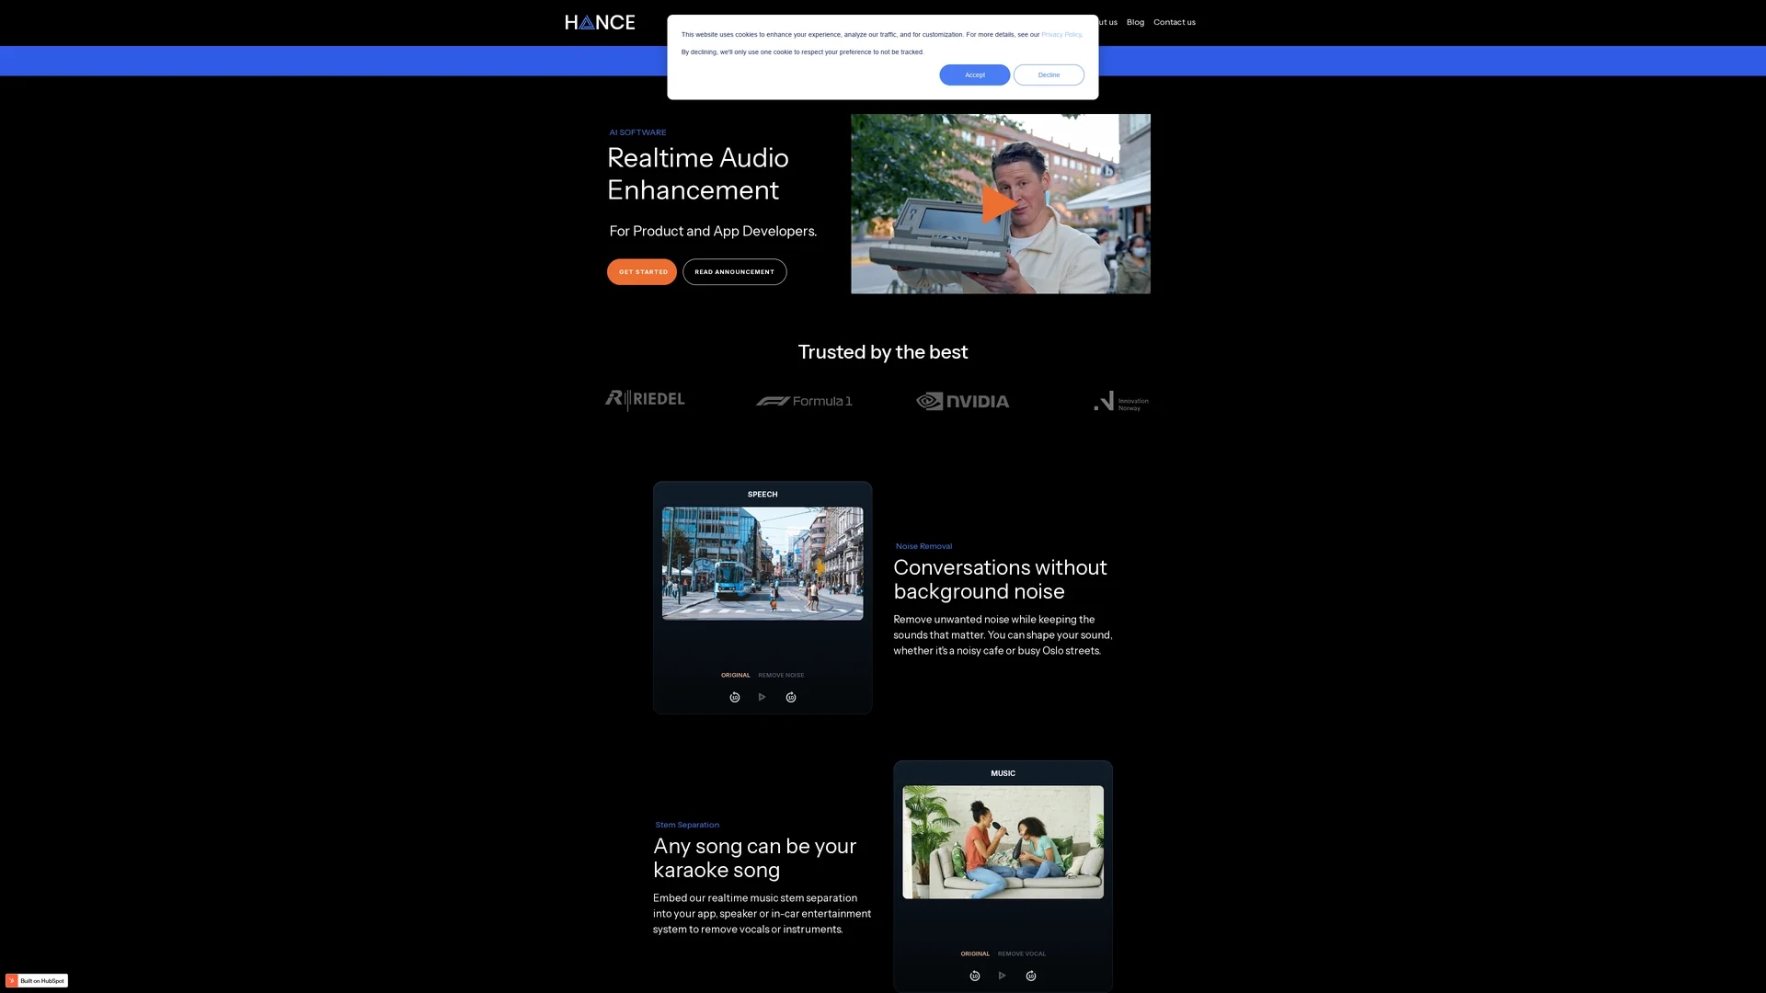The width and height of the screenshot is (1766, 993).
Task: Click the 'Stem Separation' label
Action: pyautogui.click(x=687, y=825)
